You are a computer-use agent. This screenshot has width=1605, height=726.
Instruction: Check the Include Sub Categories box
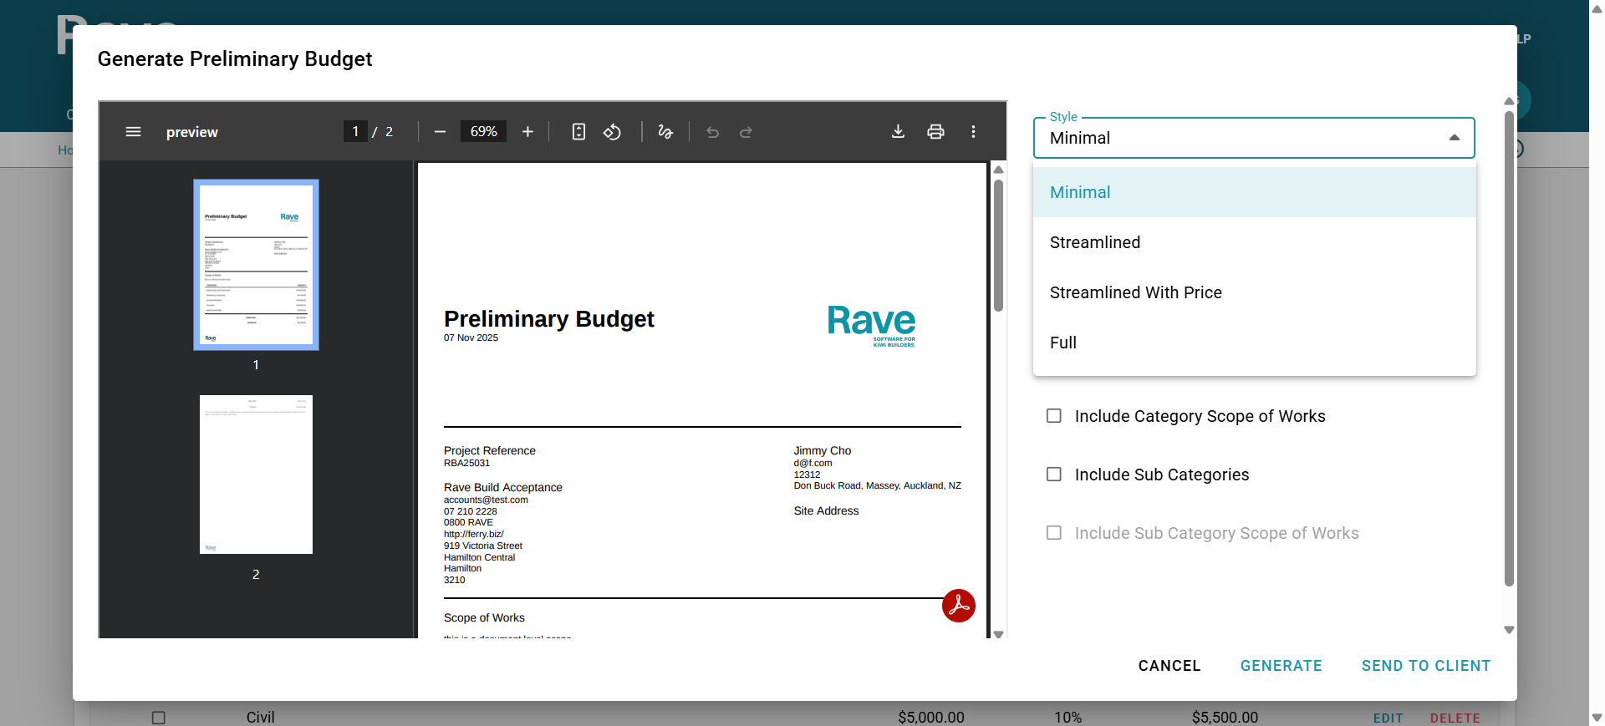[1054, 475]
